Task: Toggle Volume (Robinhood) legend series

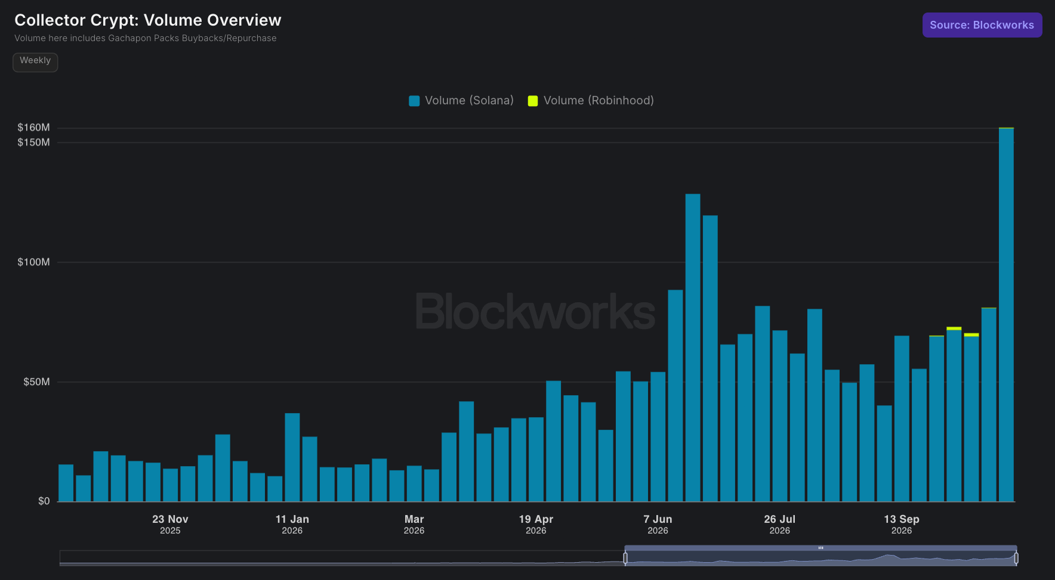Action: pos(591,101)
